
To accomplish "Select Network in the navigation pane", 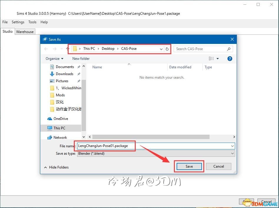I will pyautogui.click(x=60, y=138).
